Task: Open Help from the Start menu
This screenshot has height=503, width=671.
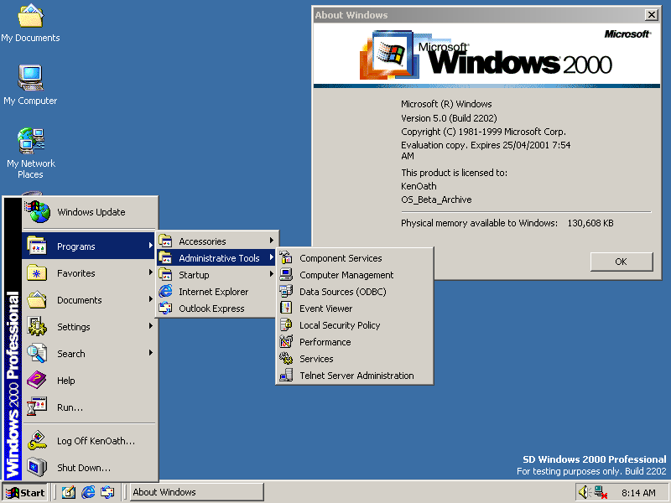Action: [89, 381]
